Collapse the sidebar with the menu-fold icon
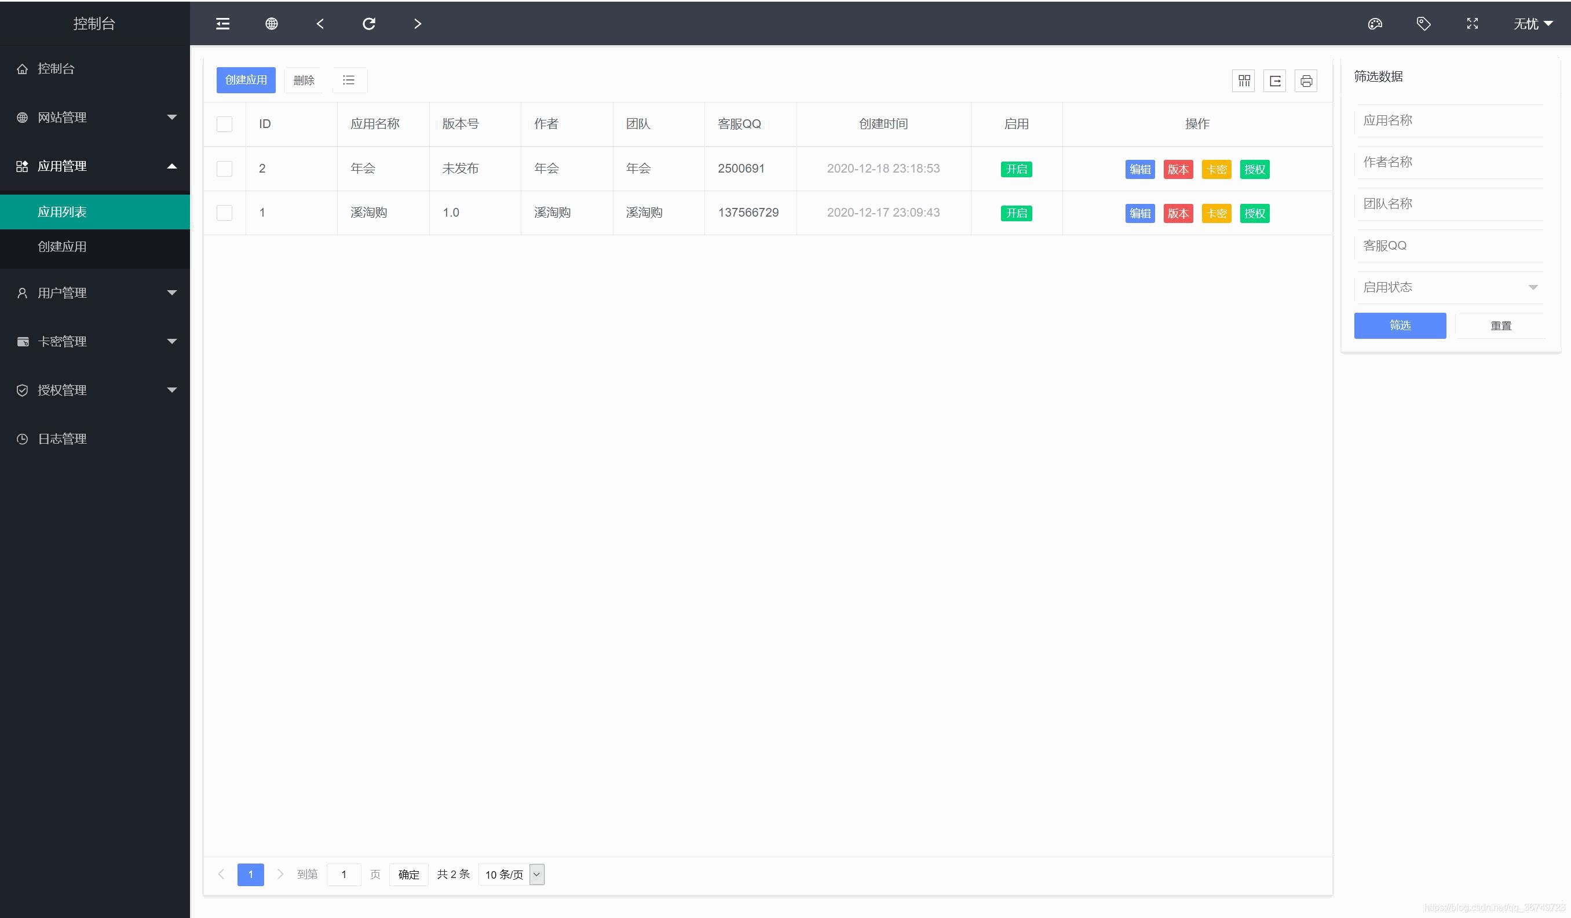 point(222,24)
